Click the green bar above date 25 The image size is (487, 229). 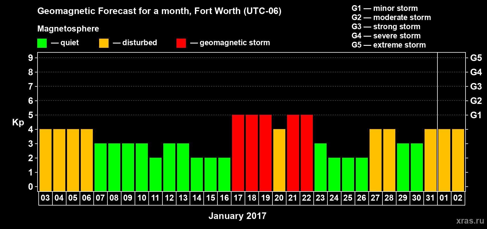348,175
